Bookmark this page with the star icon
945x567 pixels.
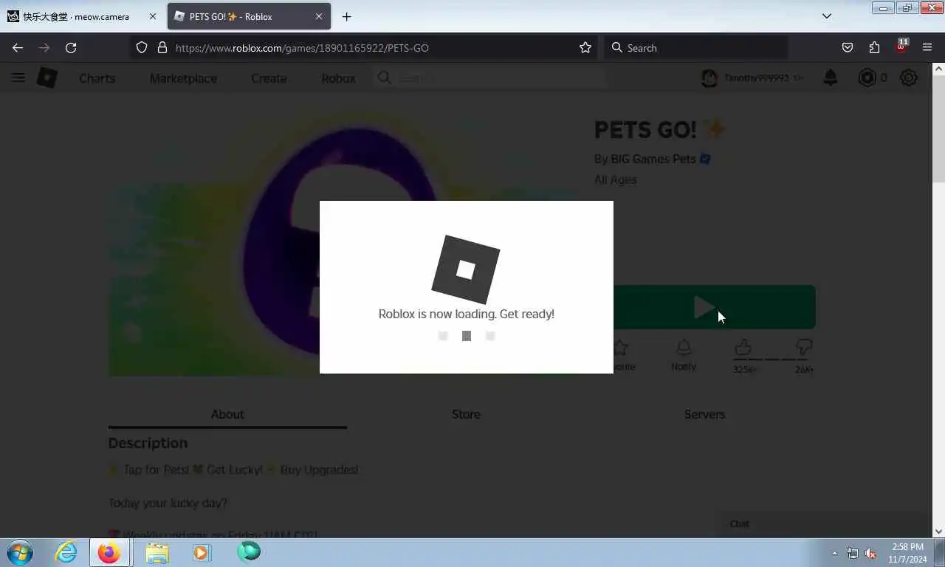(585, 47)
